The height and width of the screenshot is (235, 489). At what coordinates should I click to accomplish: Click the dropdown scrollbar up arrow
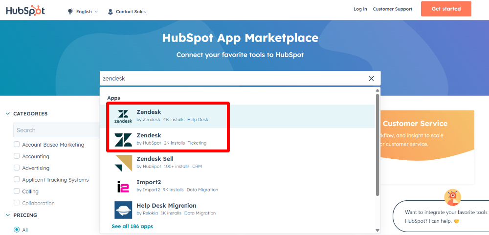378,90
